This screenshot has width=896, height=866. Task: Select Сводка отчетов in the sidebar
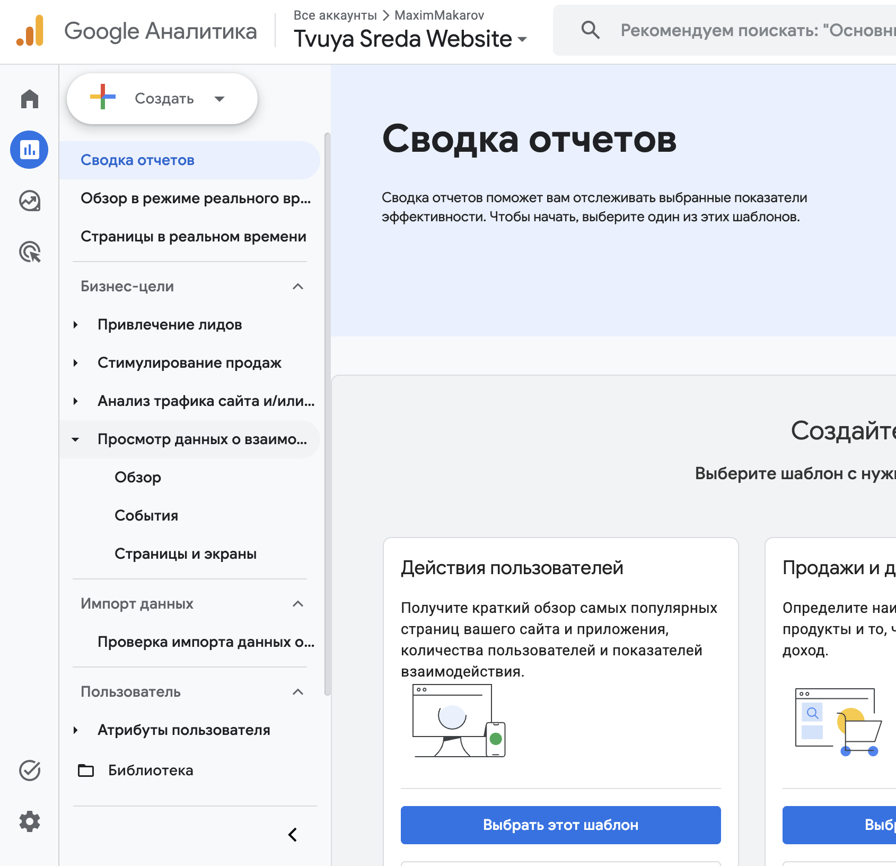189,160
